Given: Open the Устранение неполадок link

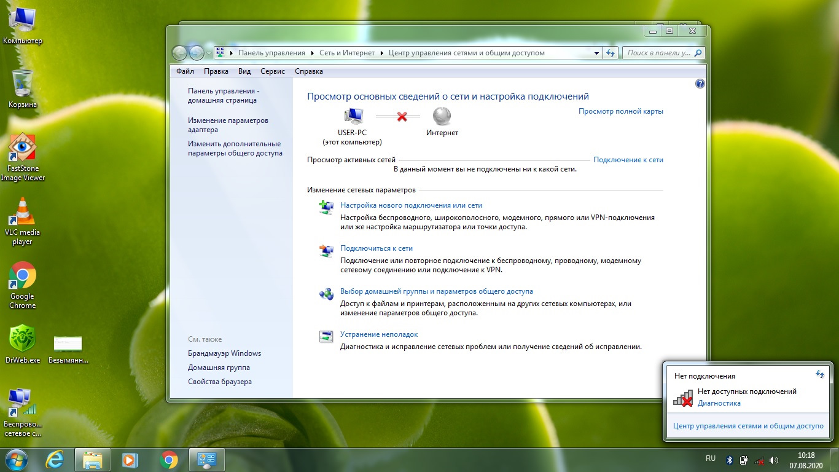Looking at the screenshot, I should tap(379, 334).
